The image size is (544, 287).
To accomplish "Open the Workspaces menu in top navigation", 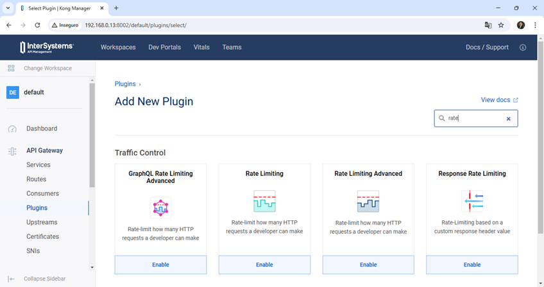I will coord(118,48).
